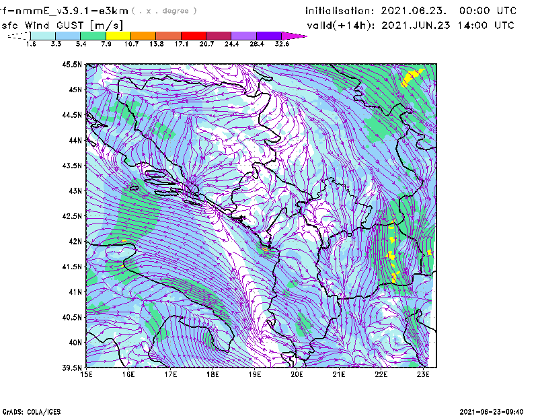Viewport: 538px width, 416px height.
Task: Click the "42N" latitude label
Action: pyautogui.click(x=75, y=241)
